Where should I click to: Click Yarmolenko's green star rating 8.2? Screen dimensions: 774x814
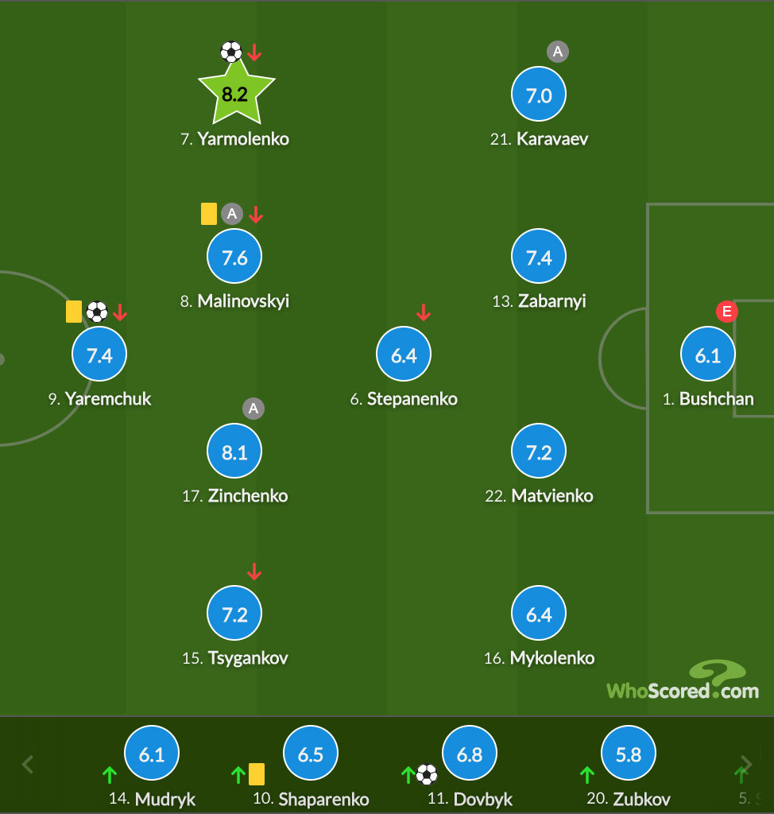[236, 92]
